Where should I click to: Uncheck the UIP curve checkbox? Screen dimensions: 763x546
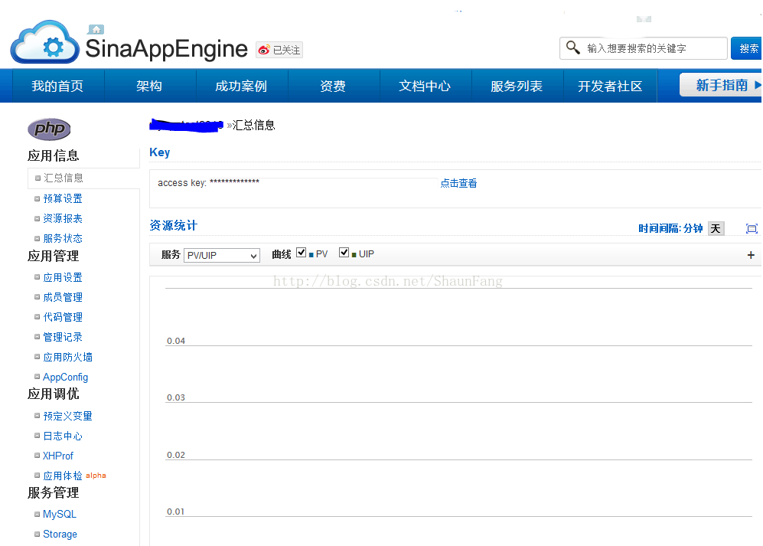click(344, 250)
